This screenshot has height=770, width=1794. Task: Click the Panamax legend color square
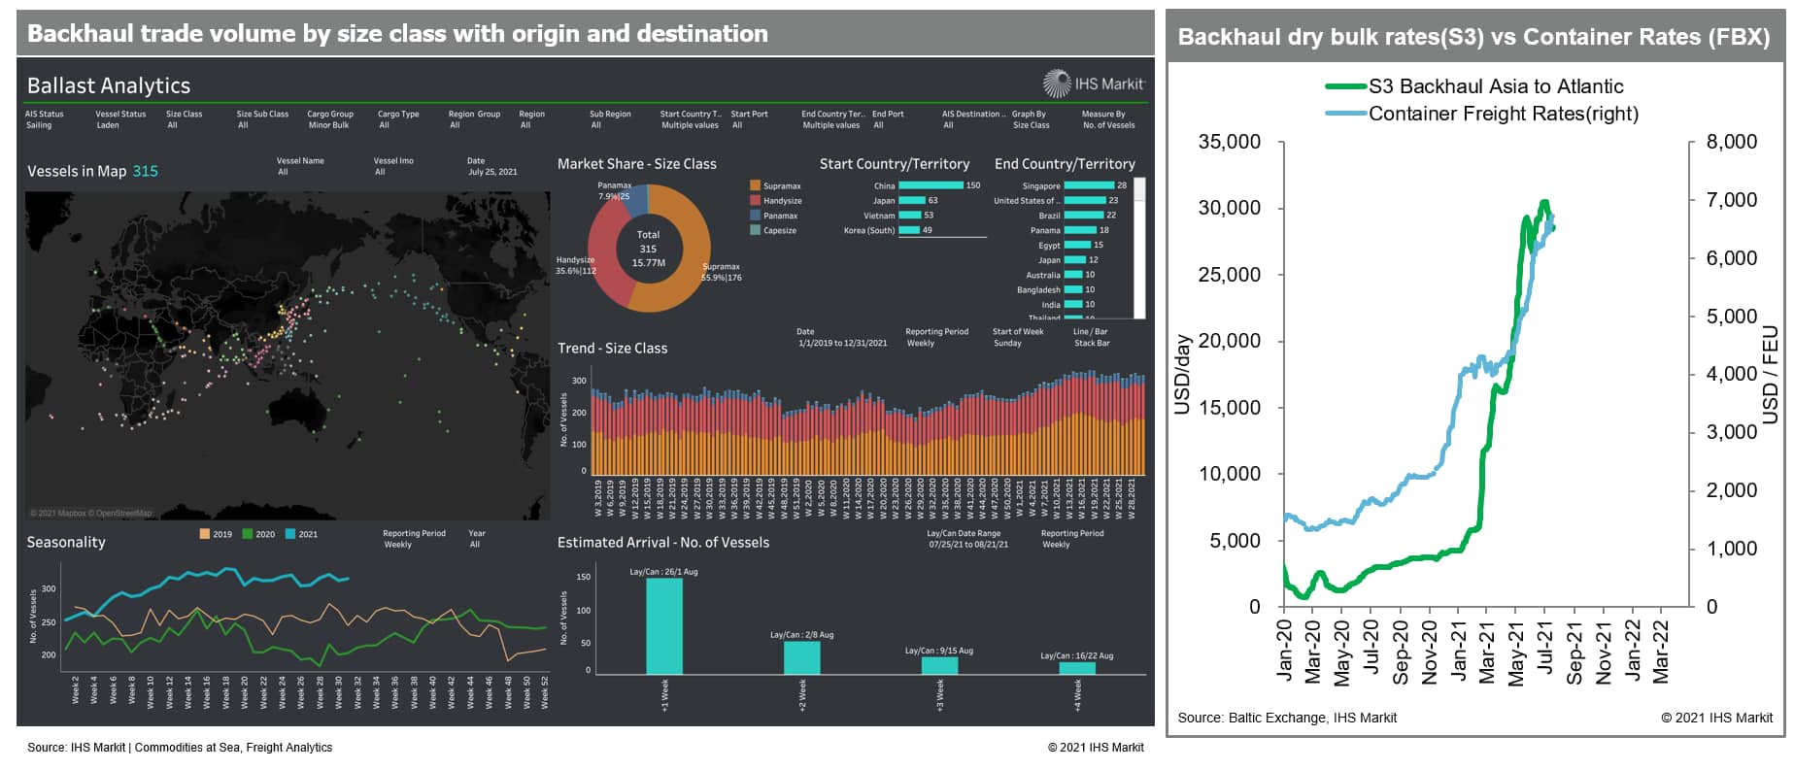coord(755,216)
